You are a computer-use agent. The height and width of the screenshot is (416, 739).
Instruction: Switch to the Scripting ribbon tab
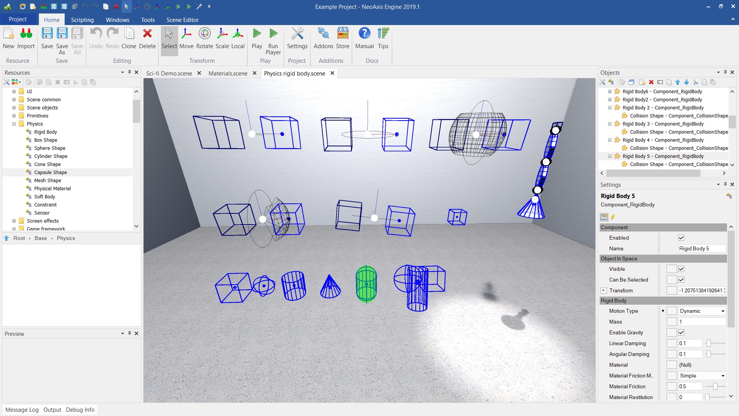point(82,20)
